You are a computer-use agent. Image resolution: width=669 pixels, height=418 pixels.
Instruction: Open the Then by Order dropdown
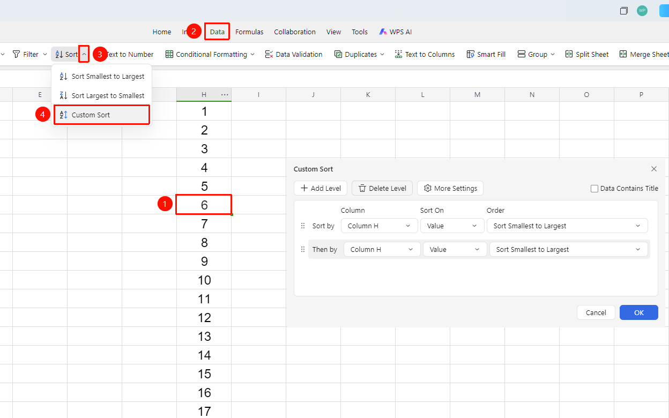pos(569,249)
